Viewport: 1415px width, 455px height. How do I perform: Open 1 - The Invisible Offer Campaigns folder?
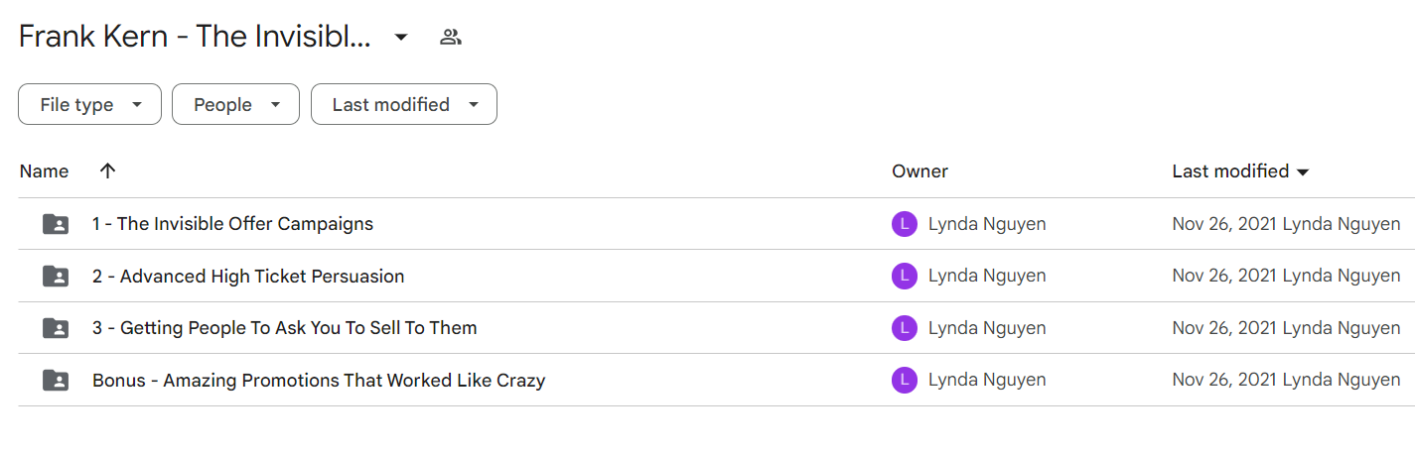(232, 224)
